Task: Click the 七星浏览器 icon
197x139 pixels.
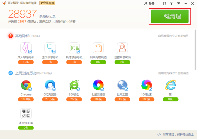Action: click(98, 85)
